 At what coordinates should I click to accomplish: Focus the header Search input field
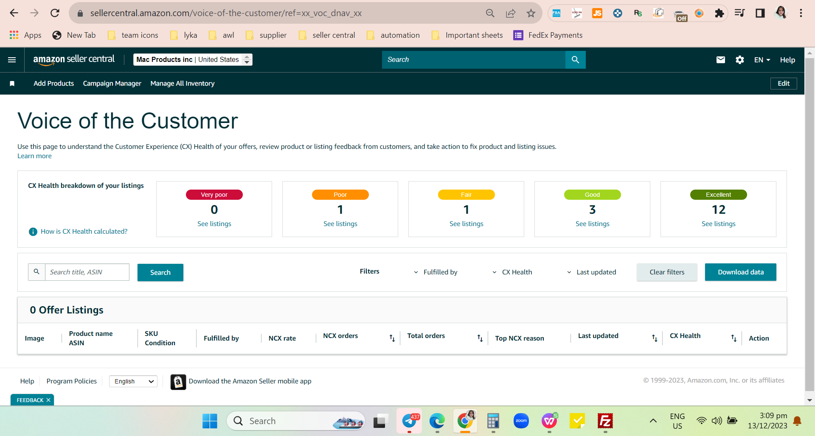coord(474,60)
